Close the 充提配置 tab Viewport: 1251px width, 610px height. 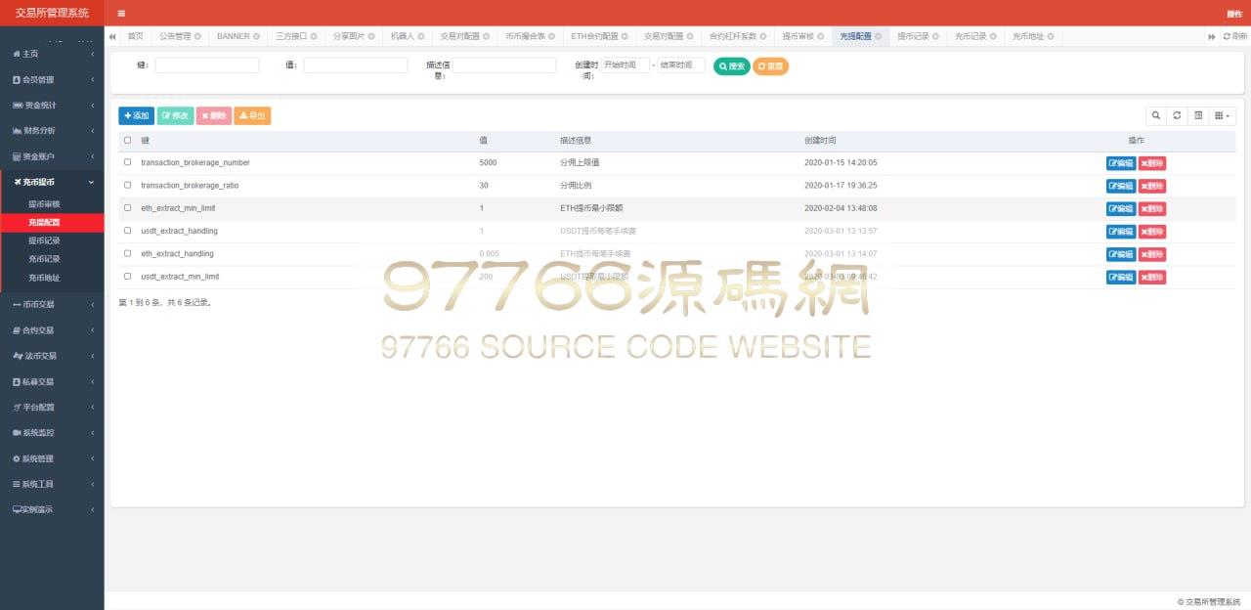879,36
